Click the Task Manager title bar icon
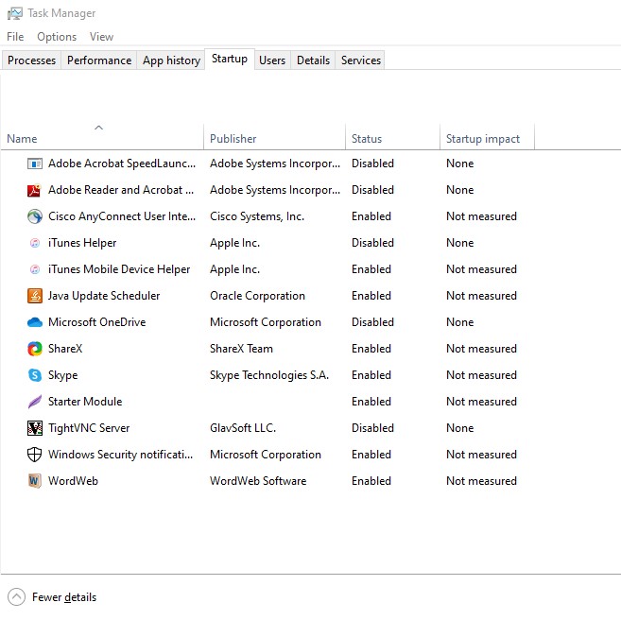This screenshot has width=621, height=620. point(15,13)
